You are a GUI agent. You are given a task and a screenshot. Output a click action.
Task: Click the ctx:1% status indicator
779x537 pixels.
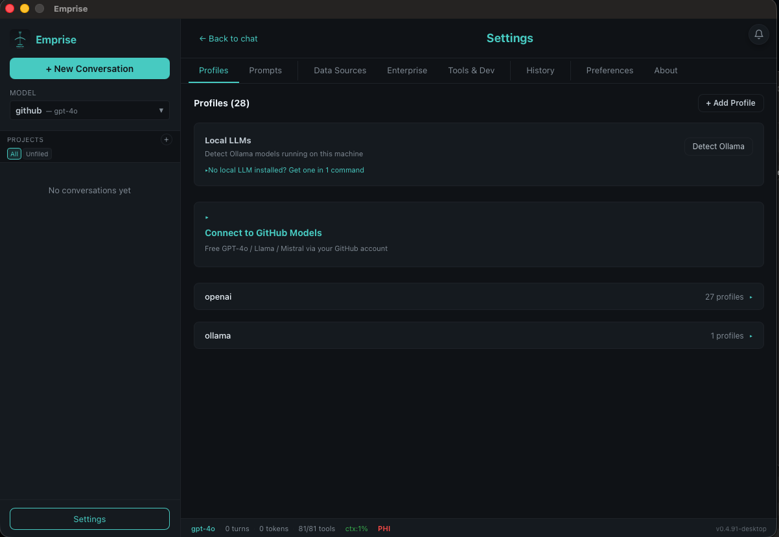[x=356, y=529]
